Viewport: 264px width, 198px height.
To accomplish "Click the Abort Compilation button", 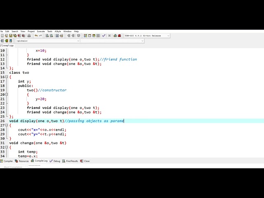I will [x=13, y=167].
